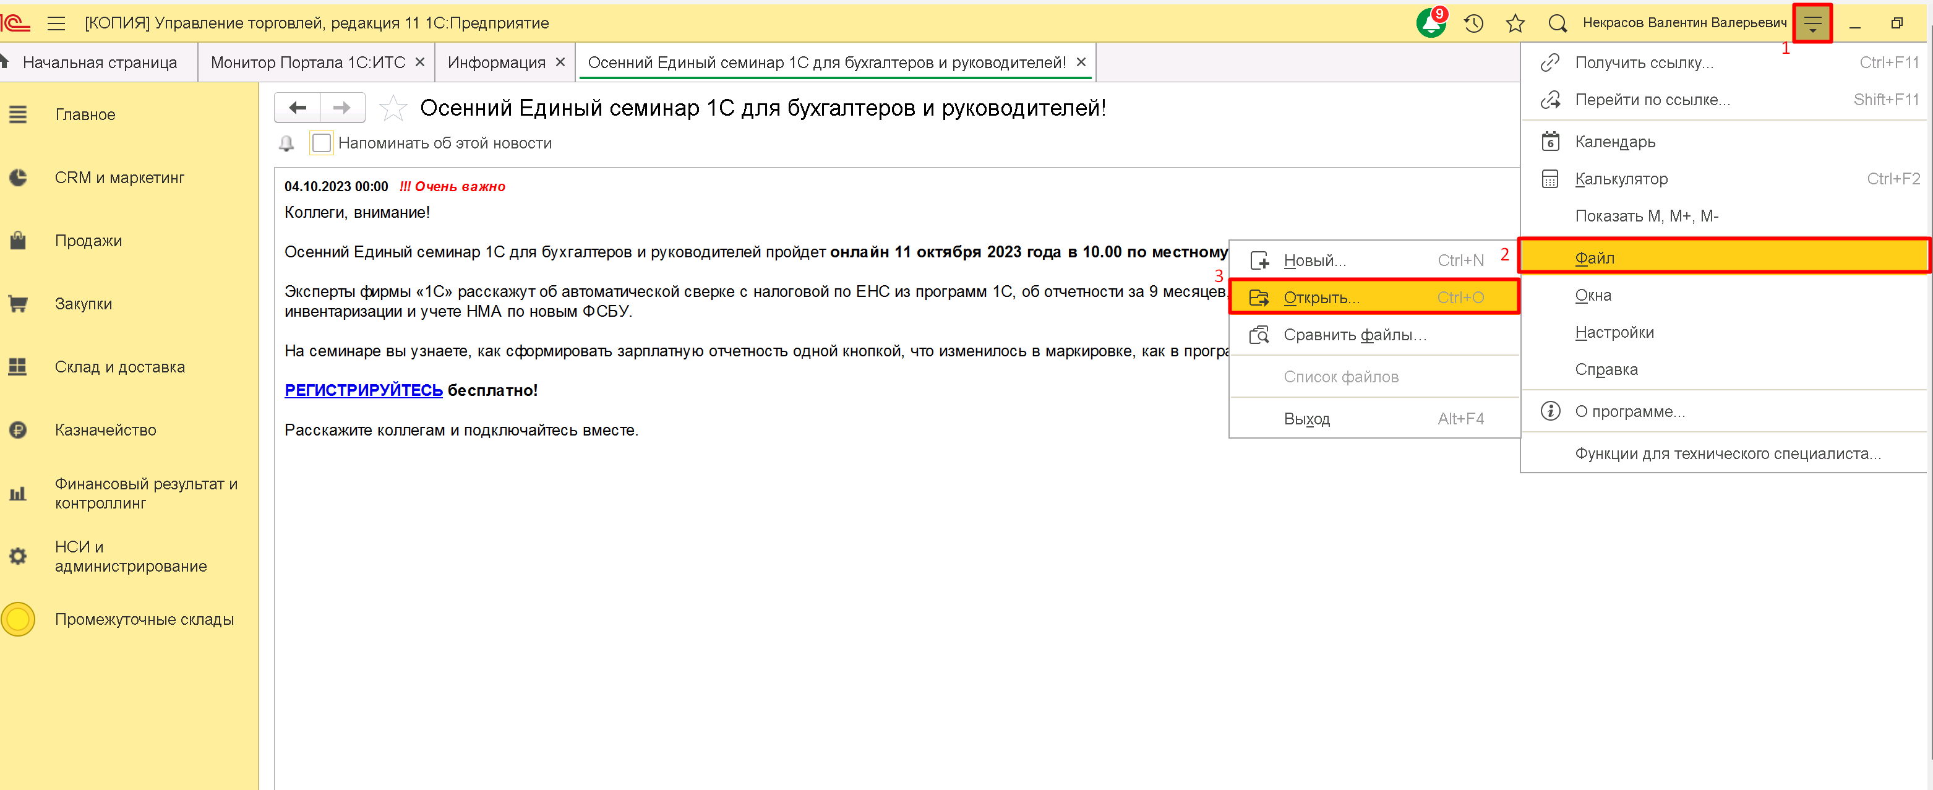Choose Сравнить файлы... in submenu
Screen dimensions: 1933x790
pyautogui.click(x=1374, y=335)
